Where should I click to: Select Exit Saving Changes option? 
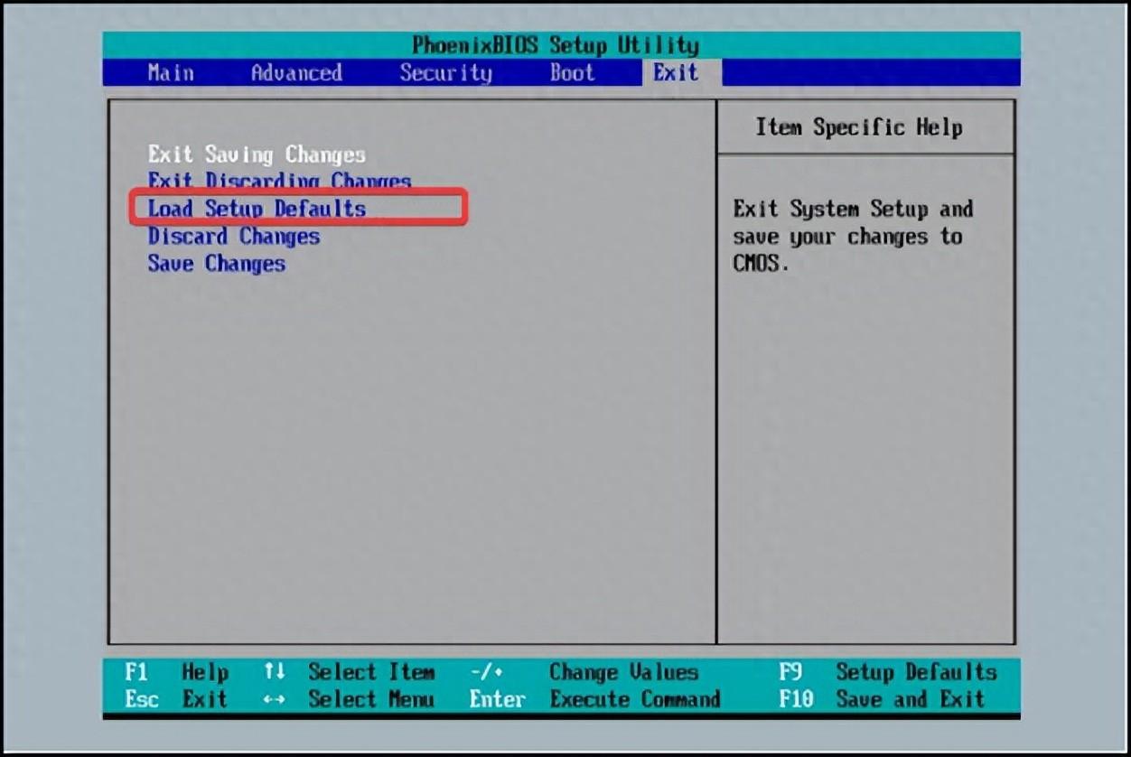click(x=257, y=154)
